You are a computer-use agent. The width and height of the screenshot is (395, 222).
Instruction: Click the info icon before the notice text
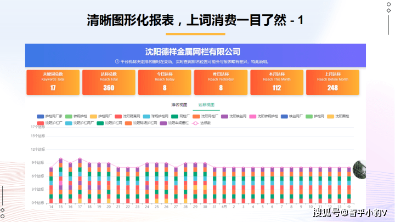point(117,61)
